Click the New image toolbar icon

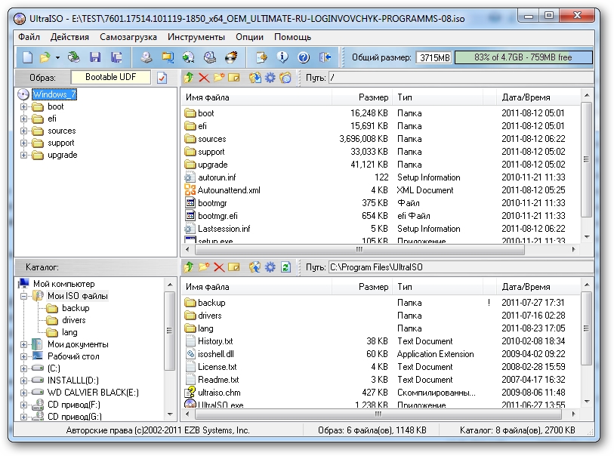click(x=27, y=57)
